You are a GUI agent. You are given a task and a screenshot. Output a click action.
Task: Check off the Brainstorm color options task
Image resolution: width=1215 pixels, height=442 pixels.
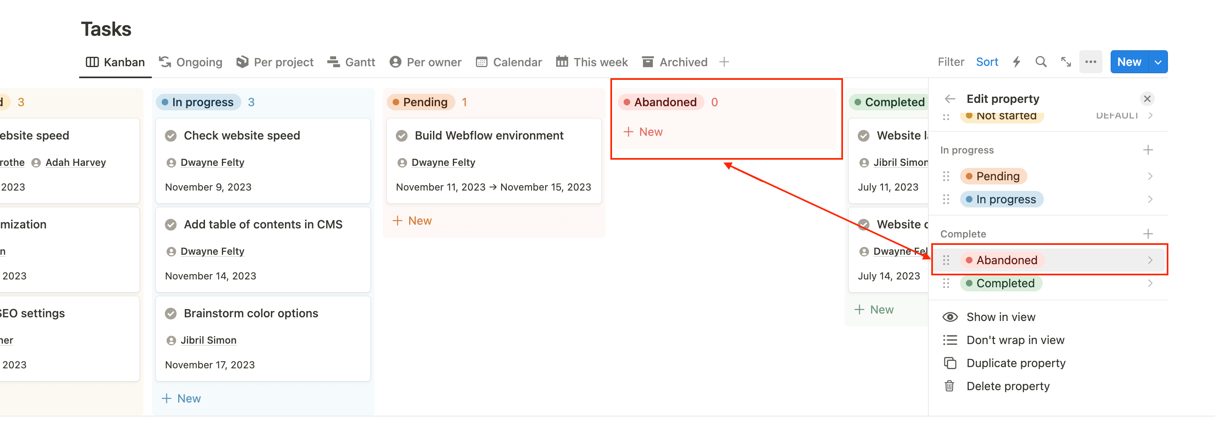tap(171, 313)
